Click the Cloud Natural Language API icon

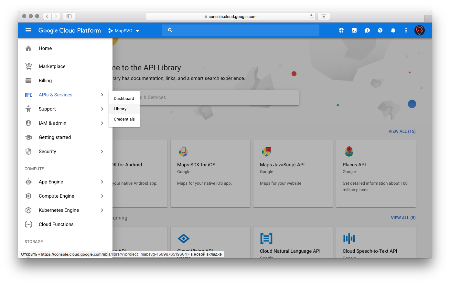[x=266, y=239]
